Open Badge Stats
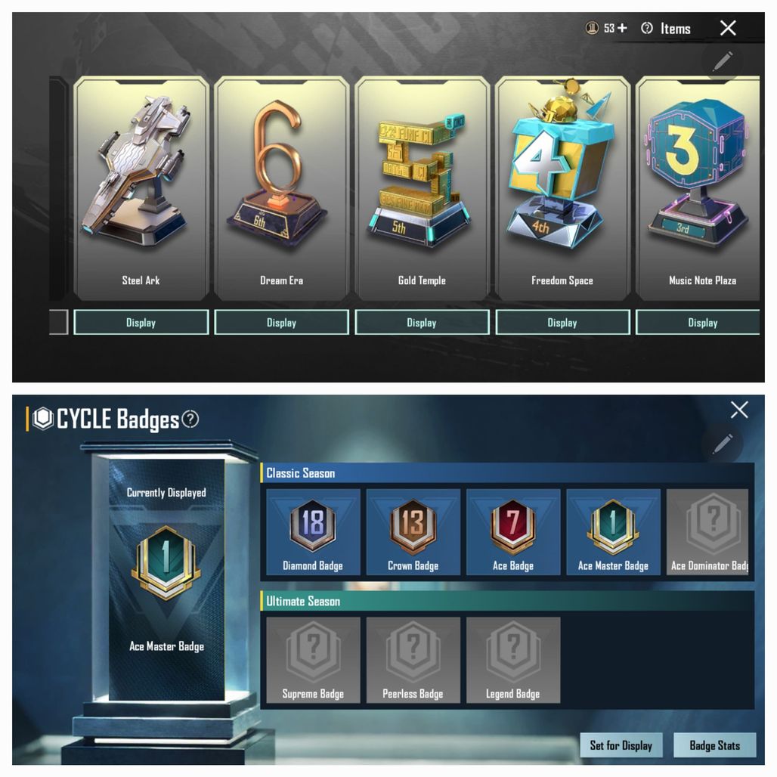Viewport: 777px width, 777px height. click(x=714, y=744)
